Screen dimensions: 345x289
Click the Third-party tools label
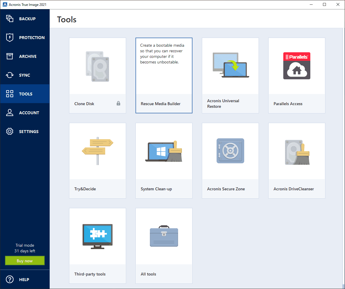(x=90, y=274)
